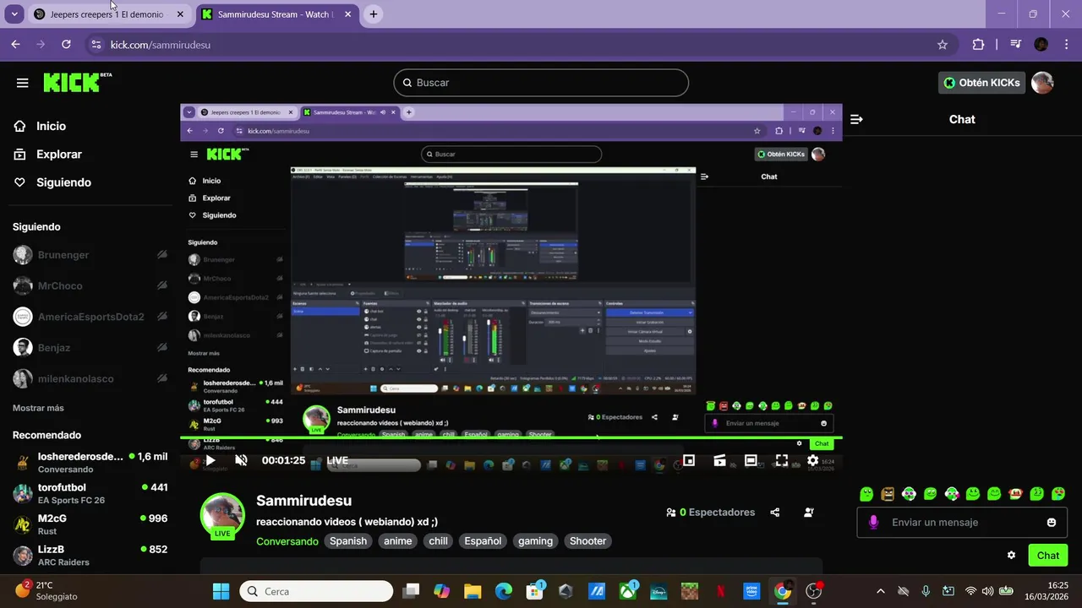Open Chrome media controls icon
The height and width of the screenshot is (608, 1082).
[1016, 45]
